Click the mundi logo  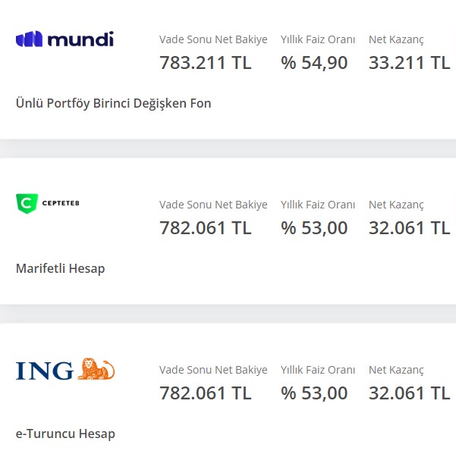(x=64, y=39)
